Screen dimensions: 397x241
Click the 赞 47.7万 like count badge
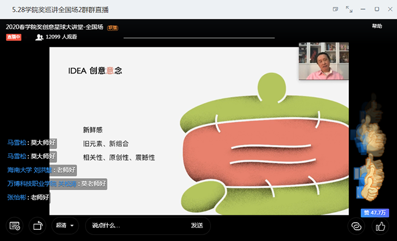[x=374, y=213]
